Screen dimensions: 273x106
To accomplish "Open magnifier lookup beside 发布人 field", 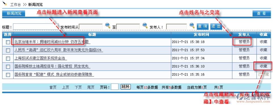I will (x=192, y=26).
